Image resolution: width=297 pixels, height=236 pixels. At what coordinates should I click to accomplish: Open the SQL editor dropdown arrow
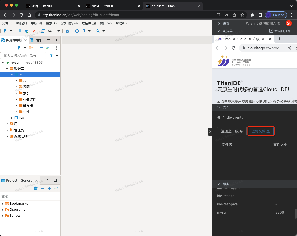tap(59, 31)
